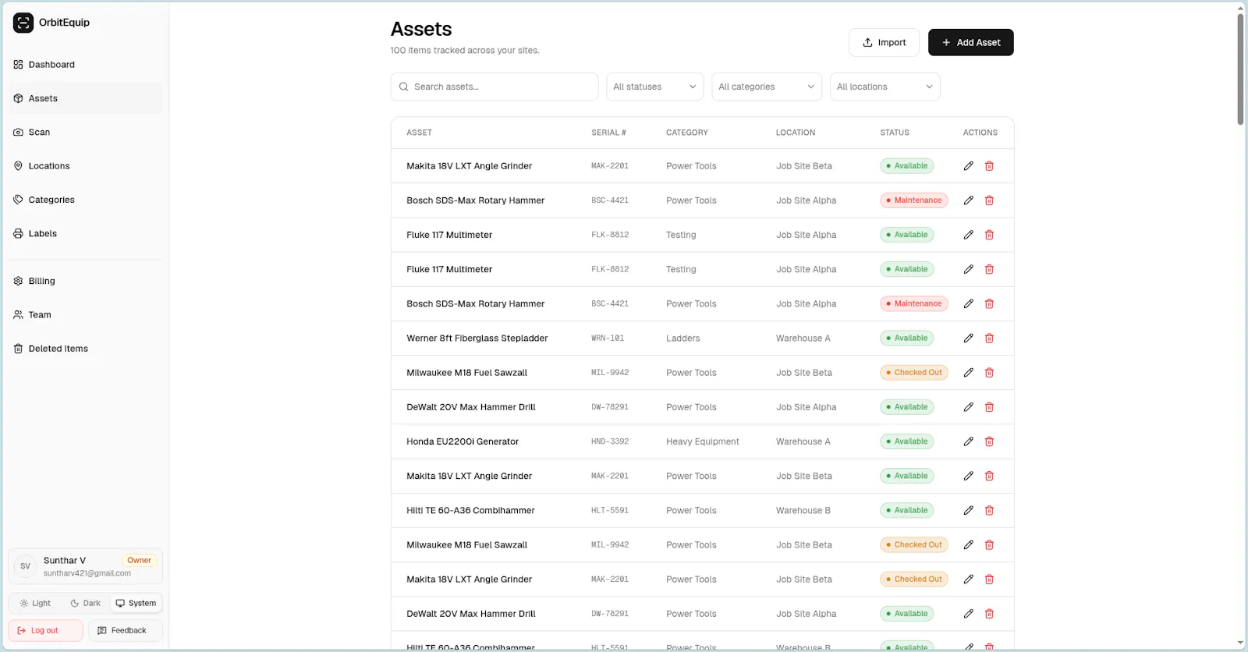
Task: Delete the first Bosch SDS-Max Rotary Hammer
Action: click(989, 200)
